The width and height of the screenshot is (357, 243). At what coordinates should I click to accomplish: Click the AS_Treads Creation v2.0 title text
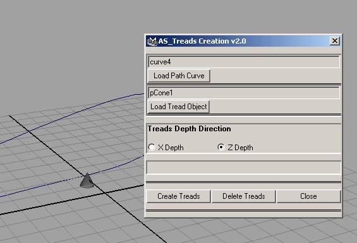tap(202, 41)
